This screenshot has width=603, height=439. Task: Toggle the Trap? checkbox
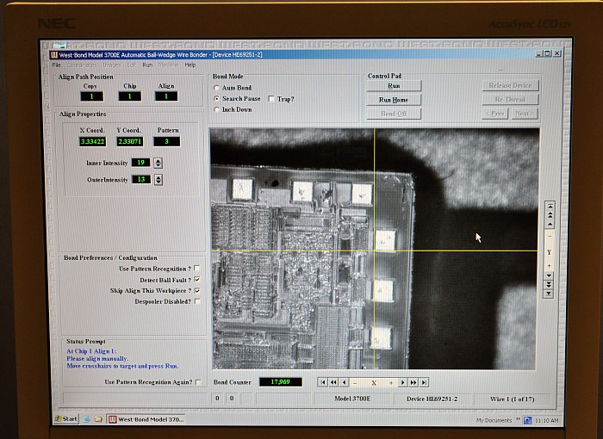tap(271, 99)
